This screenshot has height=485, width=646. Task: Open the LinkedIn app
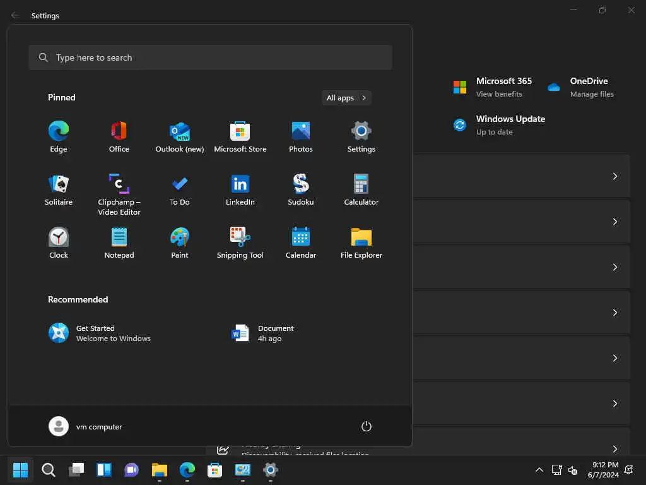pyautogui.click(x=240, y=190)
